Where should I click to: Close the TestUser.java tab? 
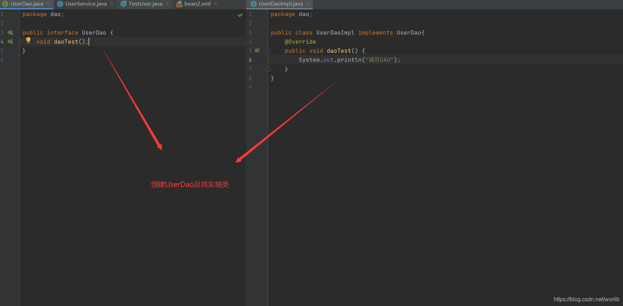pyautogui.click(x=167, y=4)
